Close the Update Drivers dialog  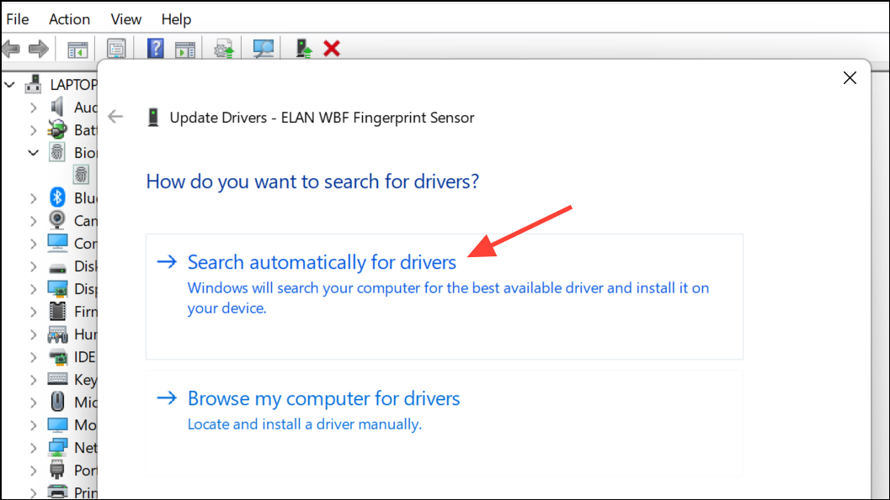point(850,78)
